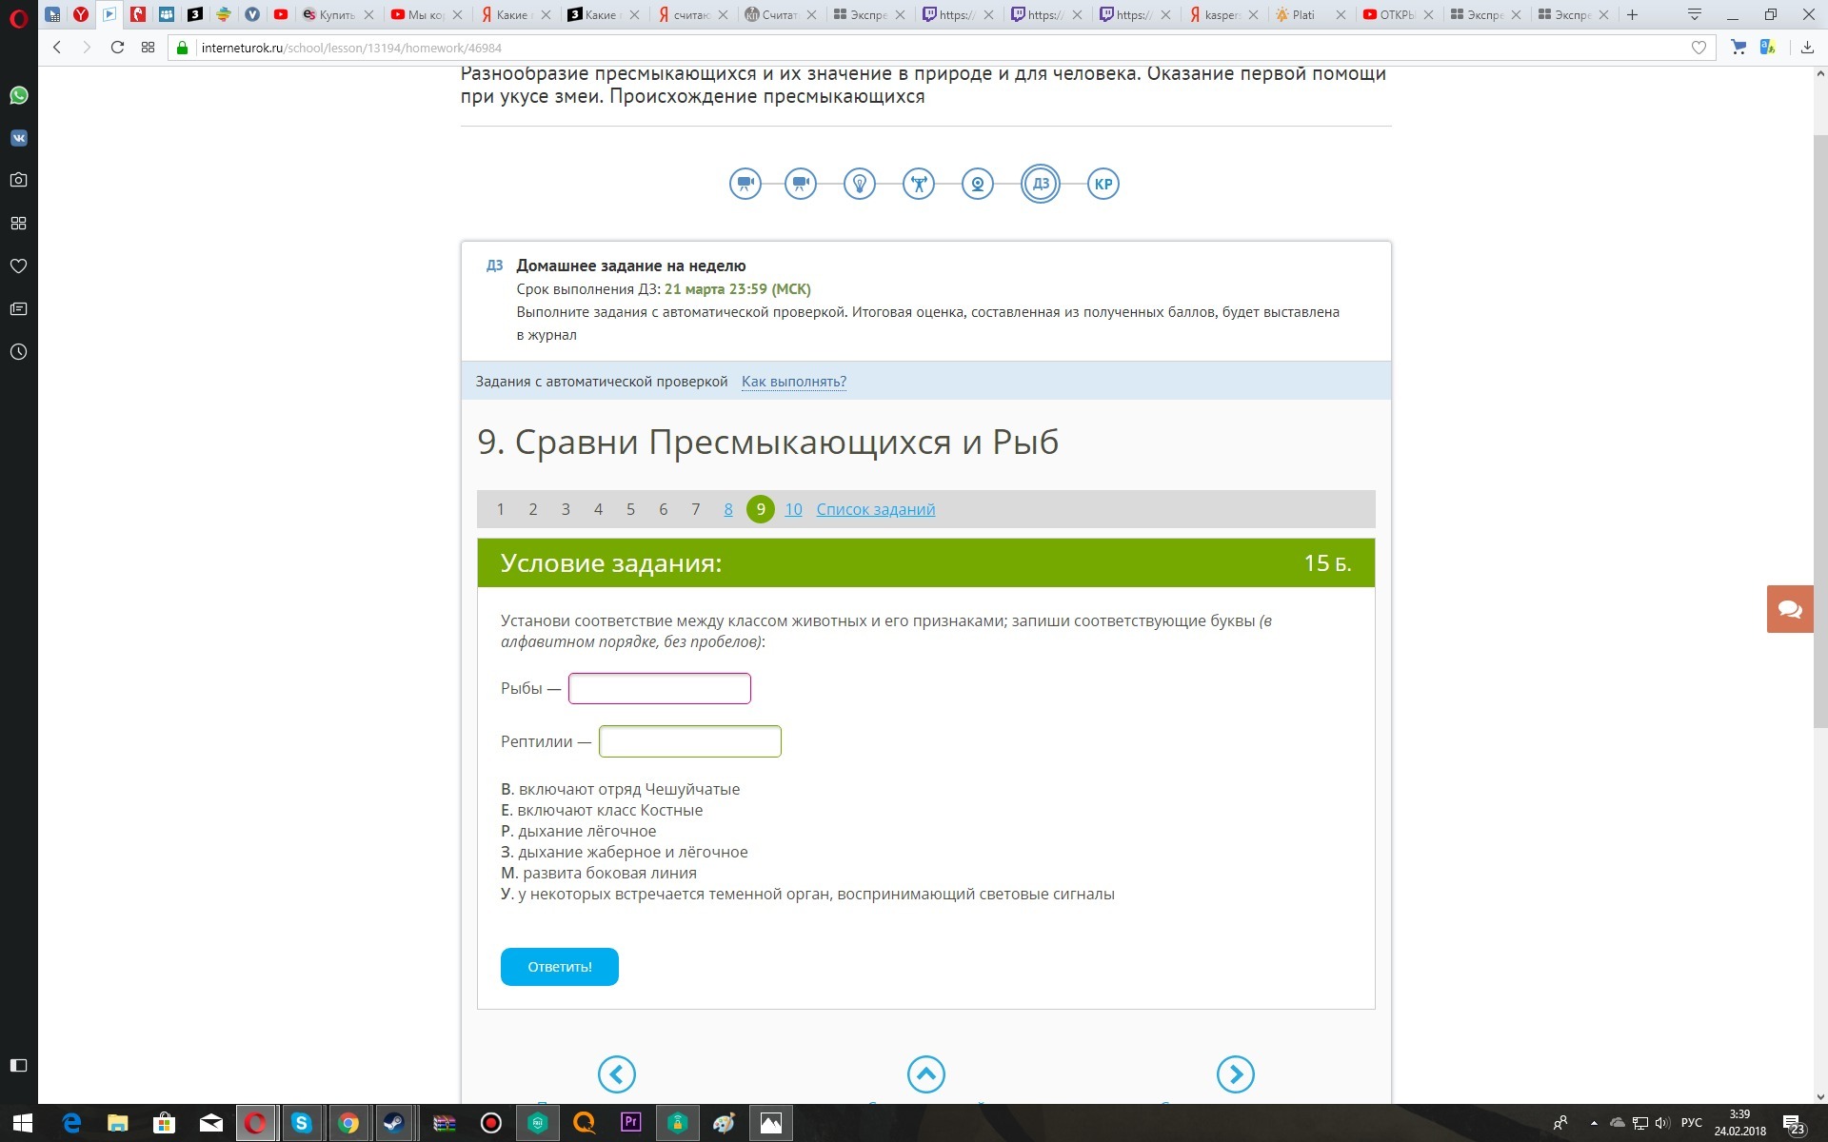
Task: Show hidden system tray icons
Action: tap(1594, 1124)
